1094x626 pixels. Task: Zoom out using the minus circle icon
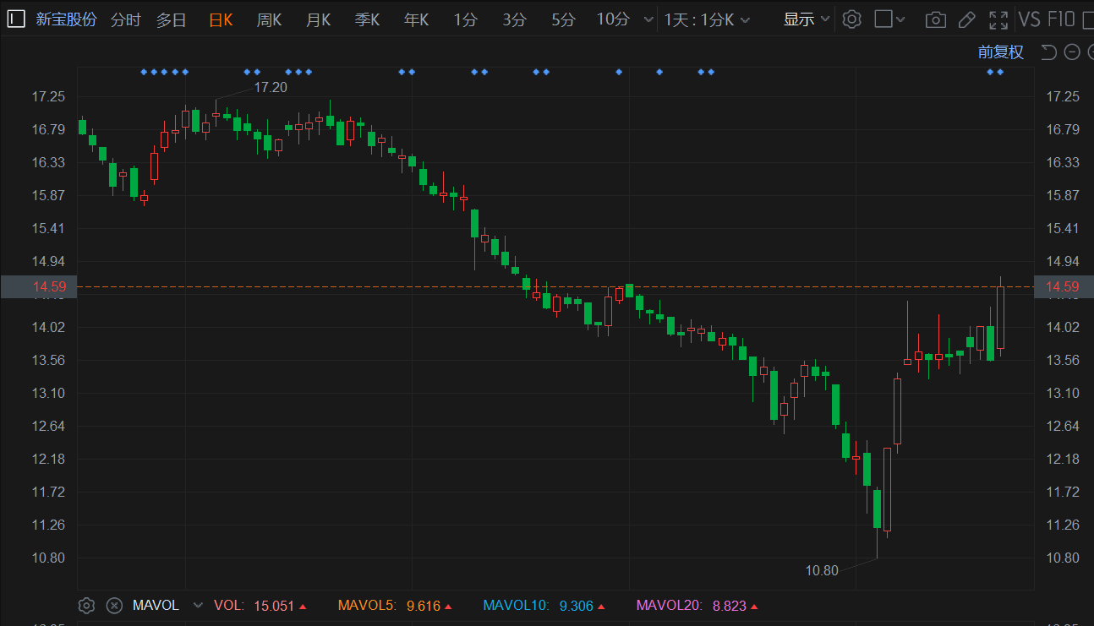(x=1072, y=52)
